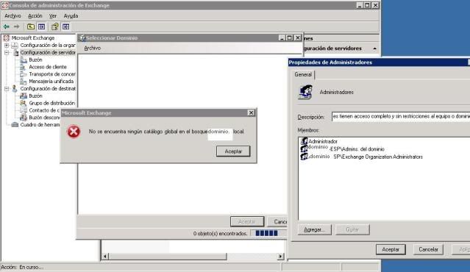Click the Agregar... button

(314, 230)
